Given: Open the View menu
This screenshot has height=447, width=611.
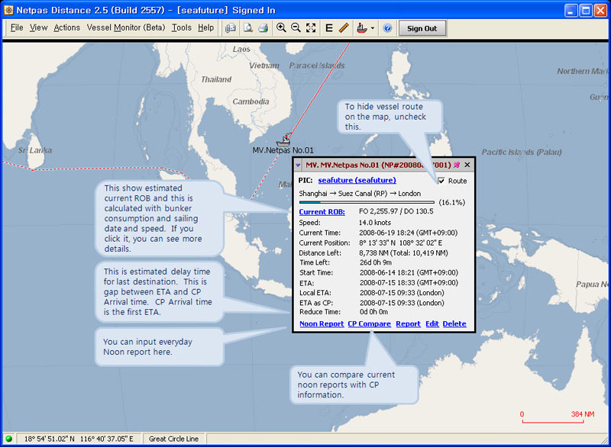Looking at the screenshot, I should 39,27.
